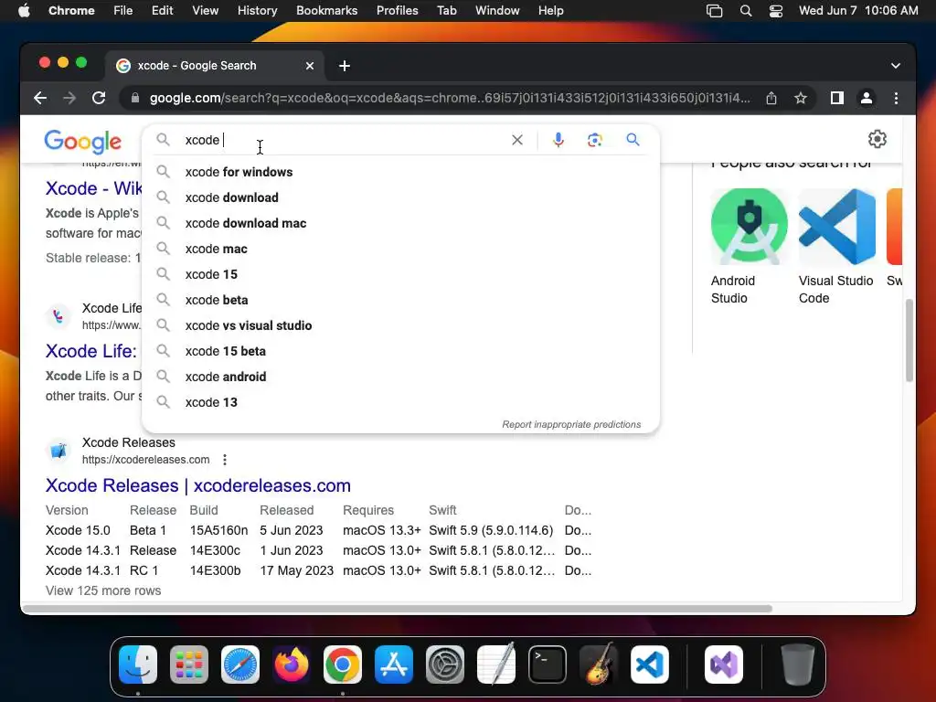
Task: Open Visual Studio Code from Dock
Action: (x=650, y=665)
